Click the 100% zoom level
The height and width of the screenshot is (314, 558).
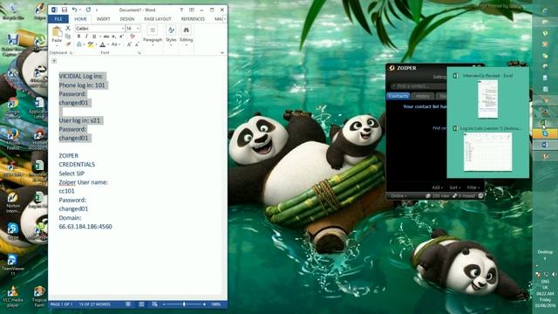click(x=215, y=304)
